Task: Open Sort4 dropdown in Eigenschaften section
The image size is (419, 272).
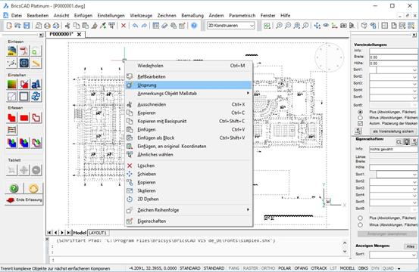Action: (414, 196)
